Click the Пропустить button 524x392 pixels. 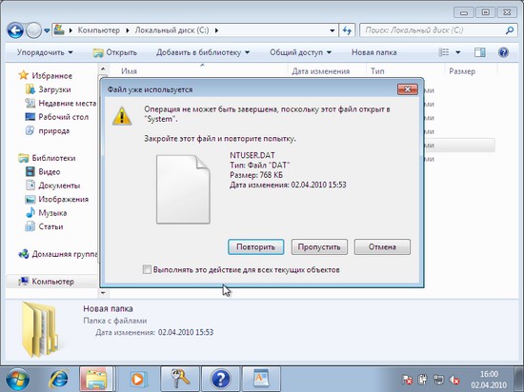point(319,247)
